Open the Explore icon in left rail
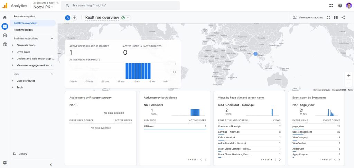This screenshot has width=354, height=168. coord(5,35)
